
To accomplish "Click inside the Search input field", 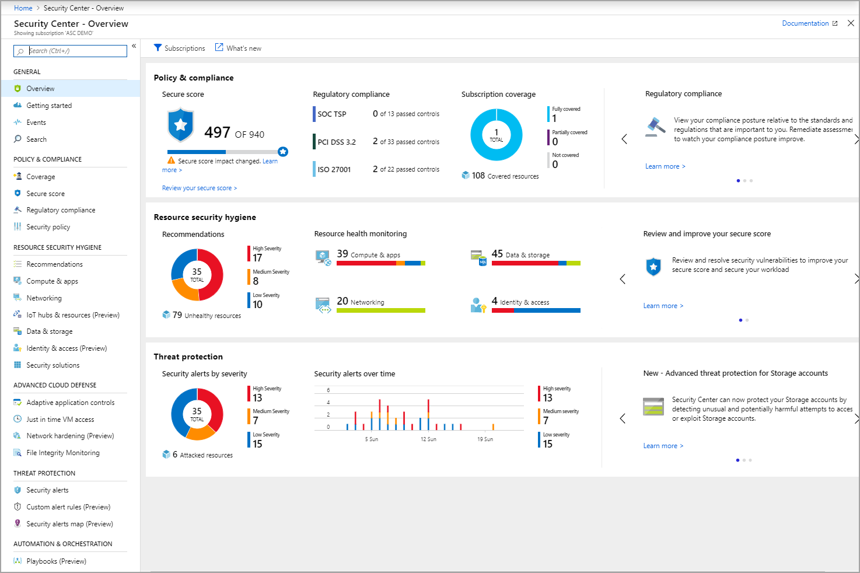I will pos(70,51).
